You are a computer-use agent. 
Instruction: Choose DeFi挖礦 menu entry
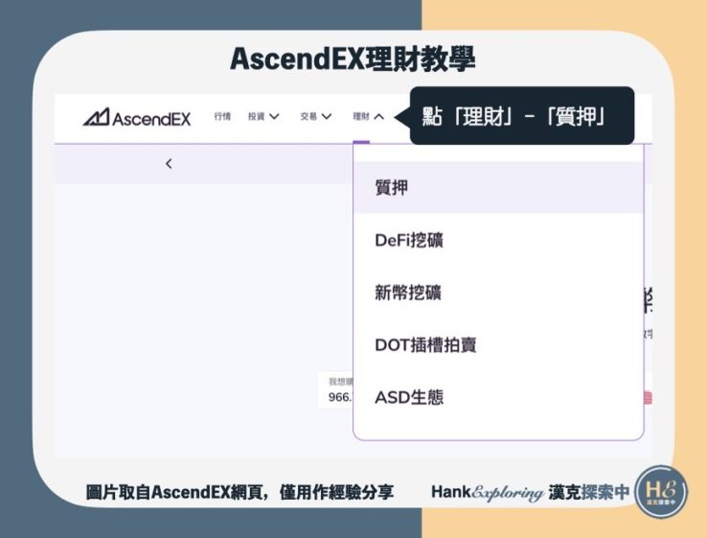click(498, 240)
